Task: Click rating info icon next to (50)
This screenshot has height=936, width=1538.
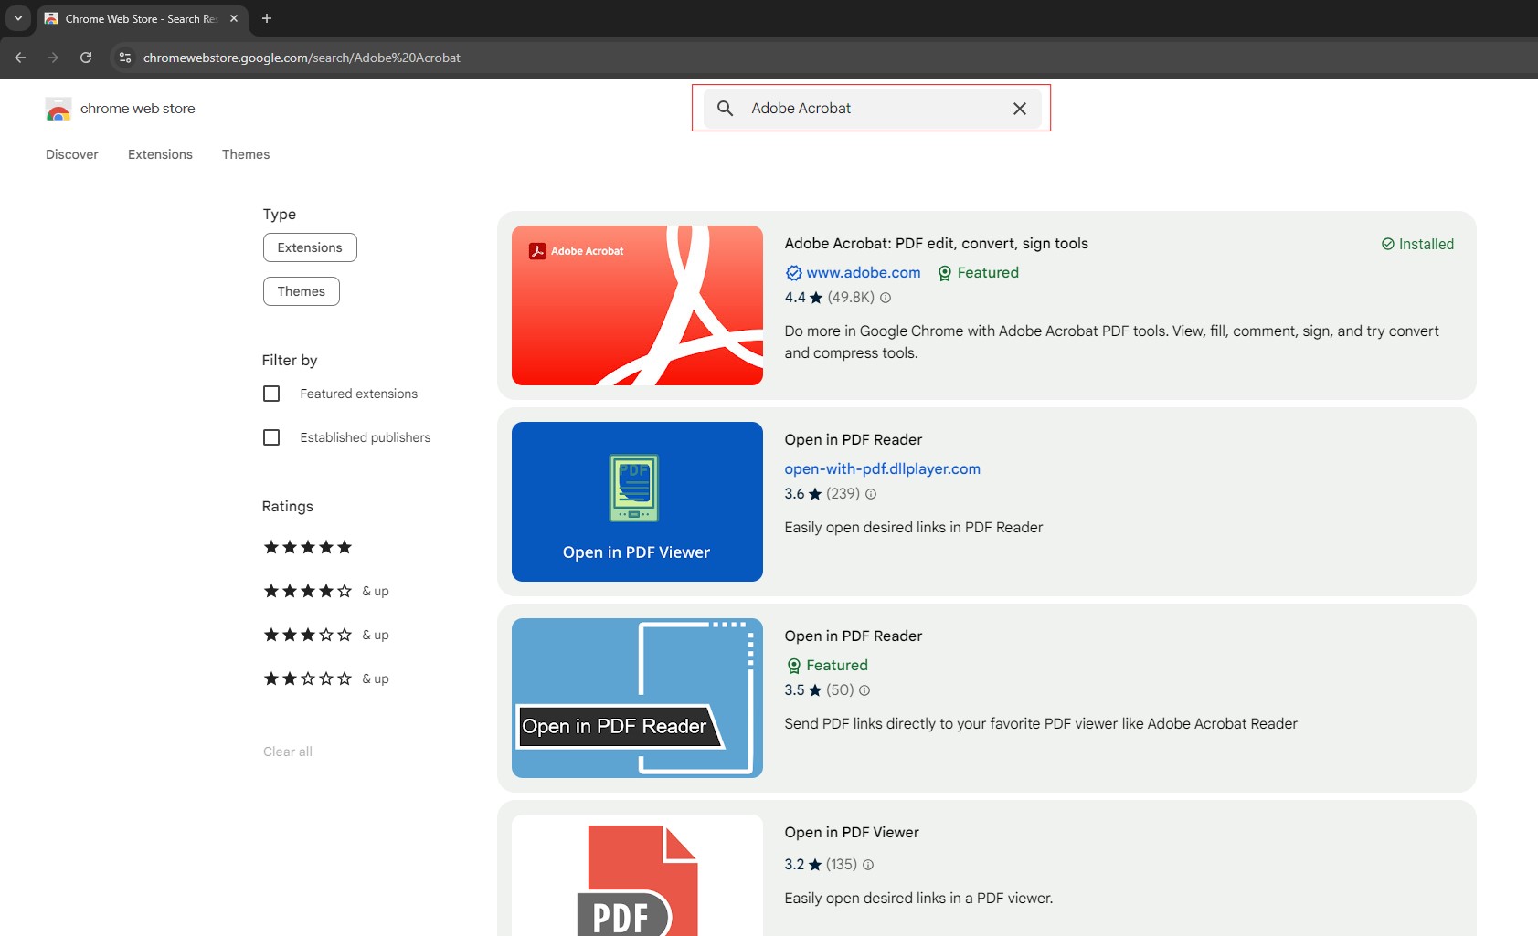Action: click(x=864, y=690)
